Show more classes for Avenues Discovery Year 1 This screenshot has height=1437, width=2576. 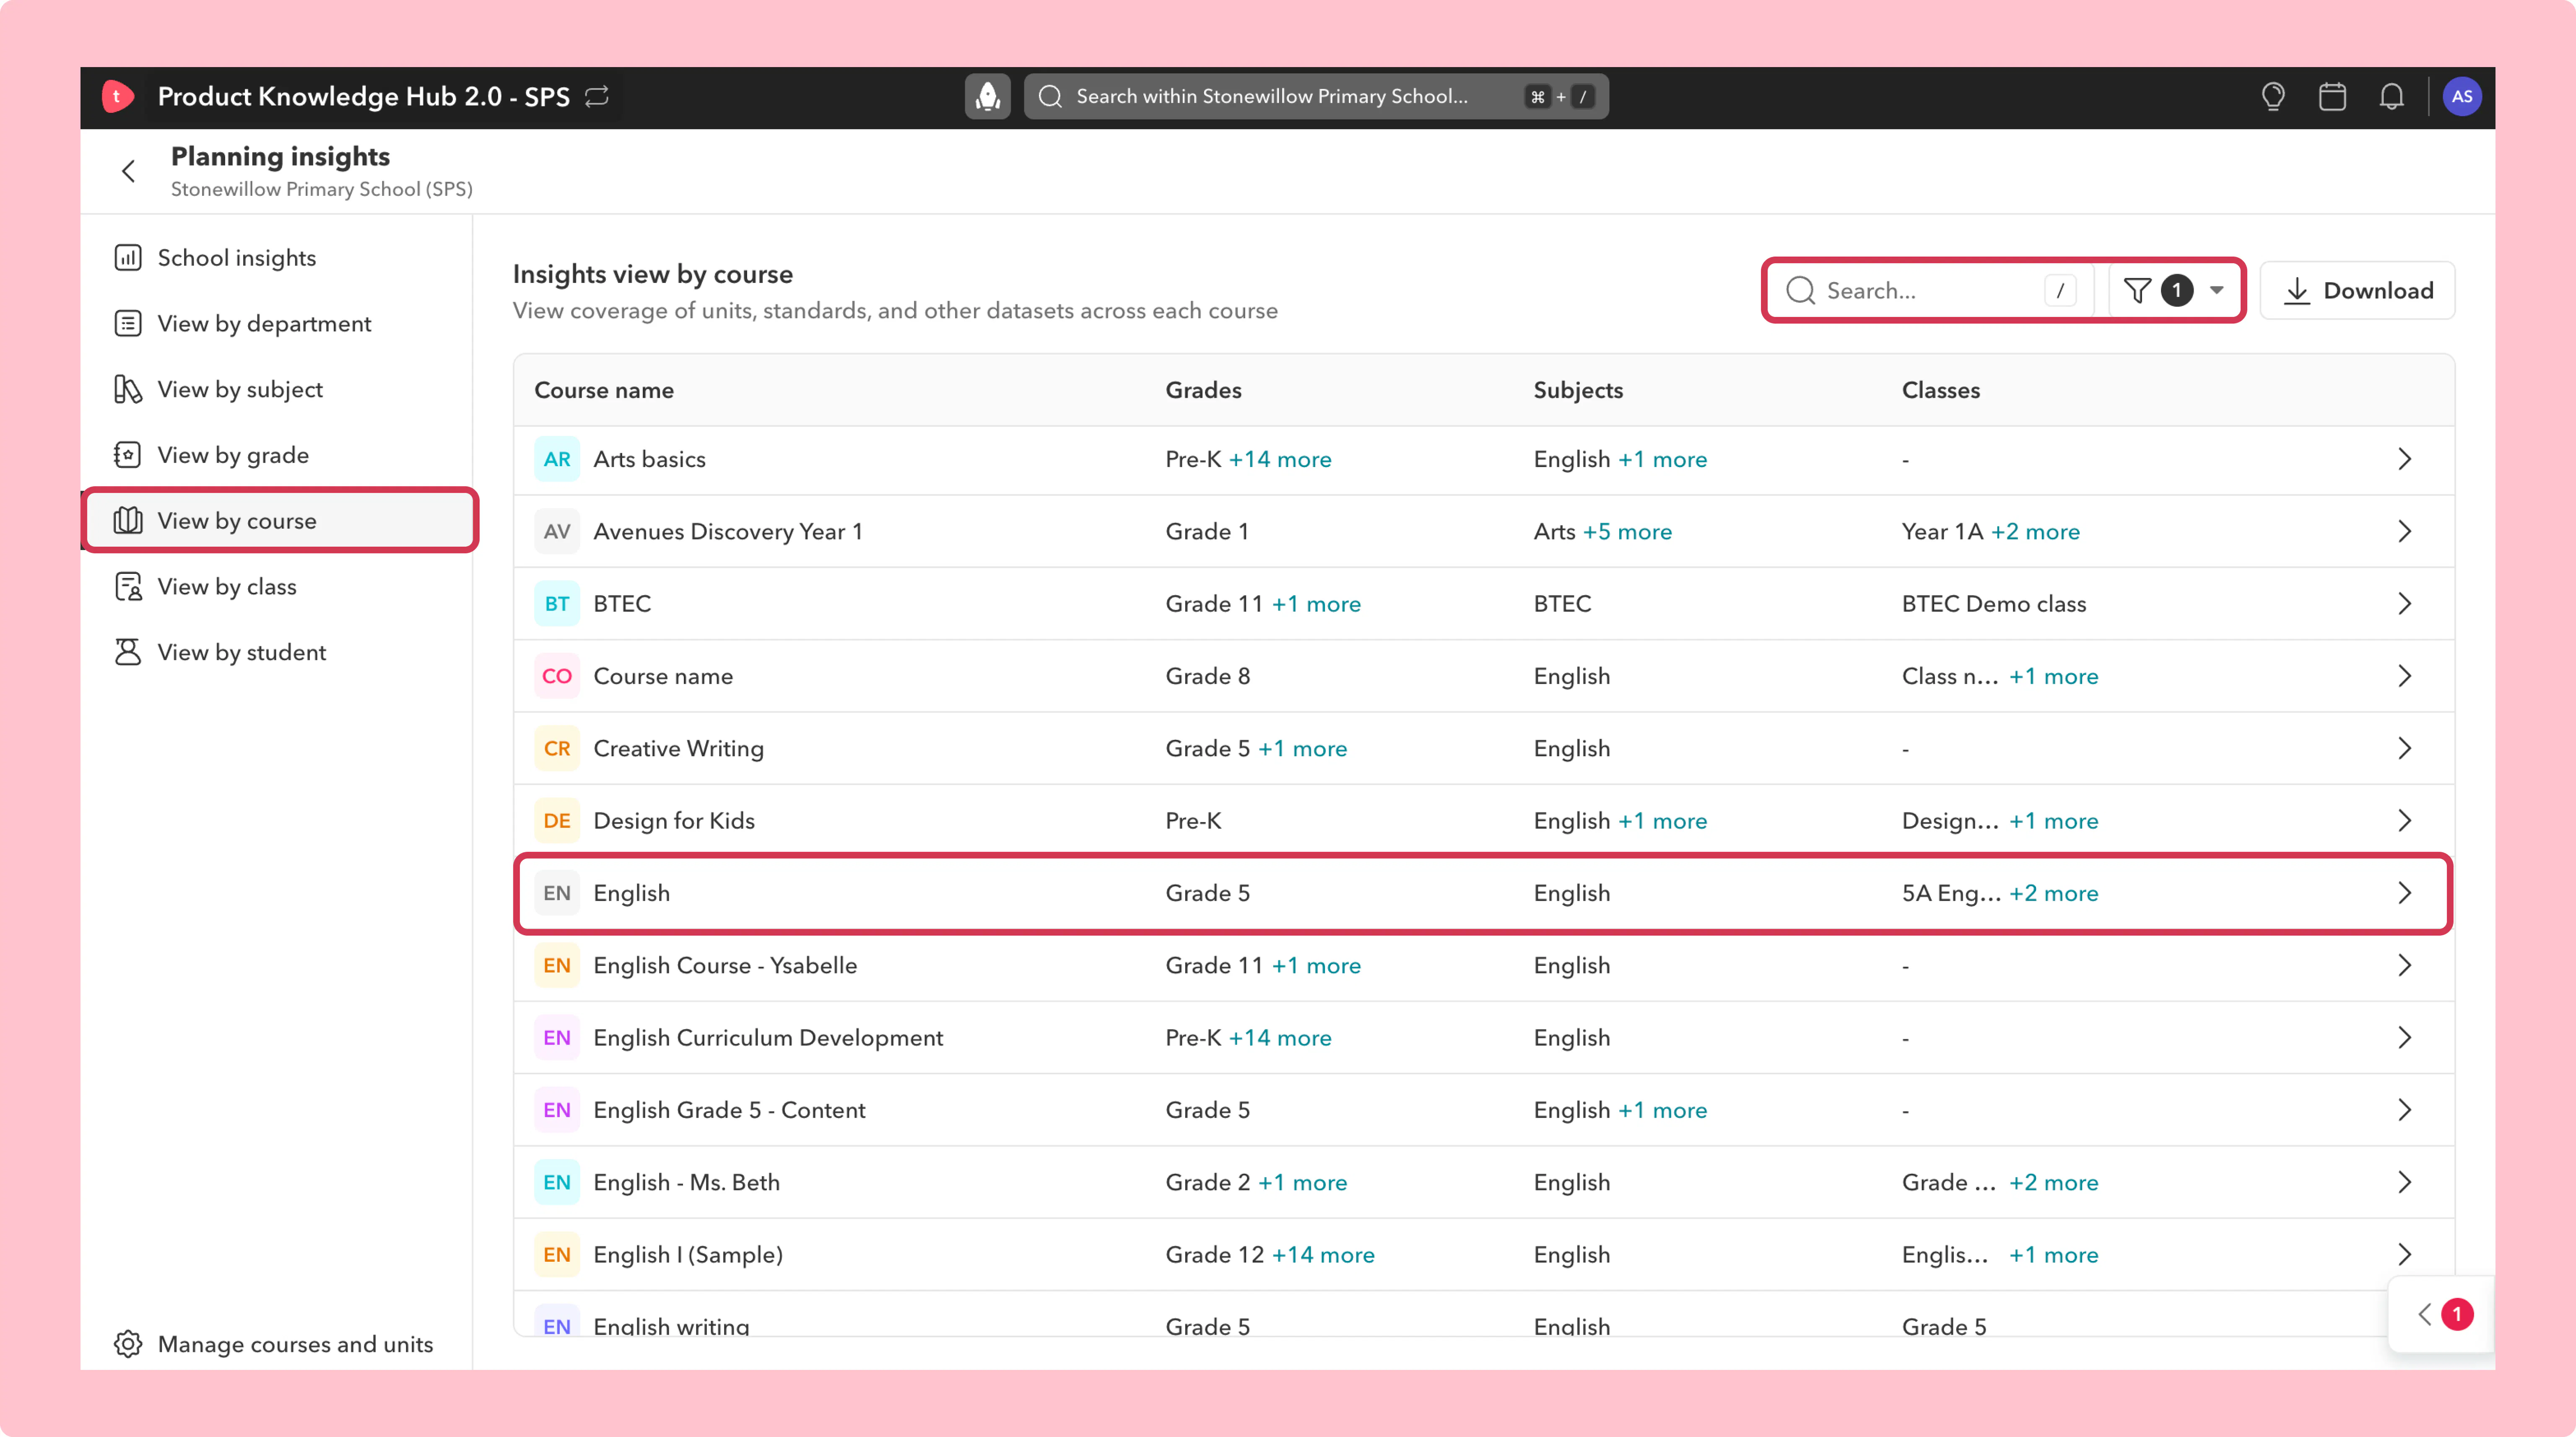(2035, 531)
